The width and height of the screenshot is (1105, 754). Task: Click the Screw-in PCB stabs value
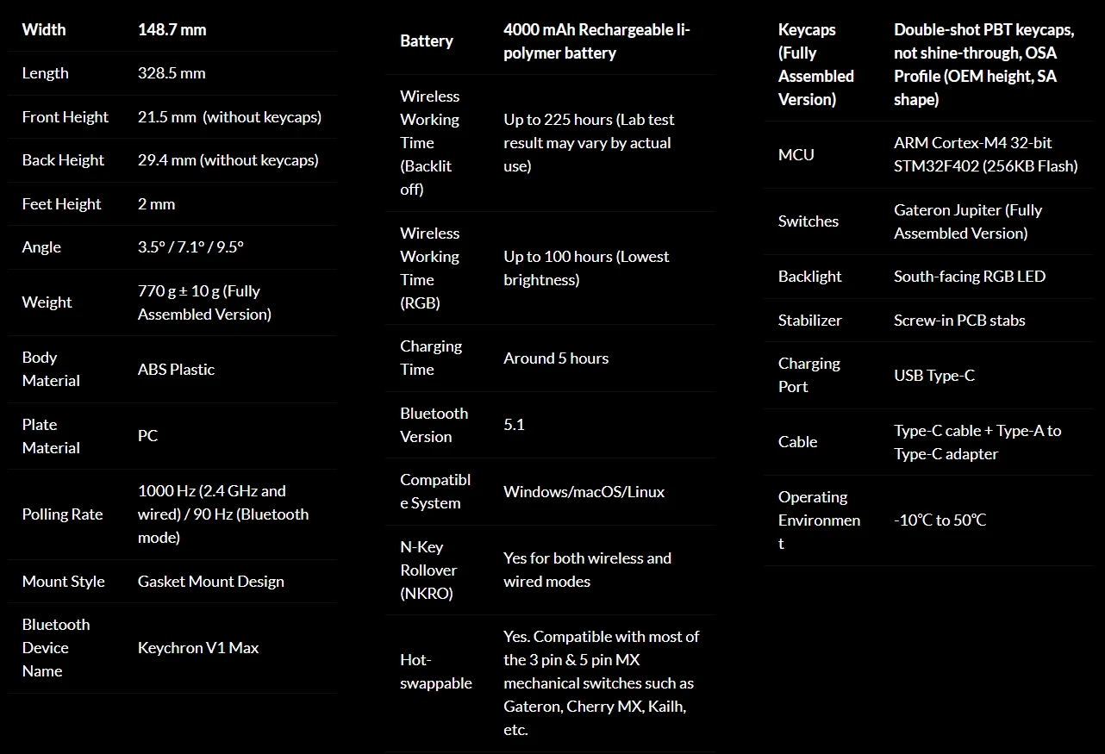(959, 321)
